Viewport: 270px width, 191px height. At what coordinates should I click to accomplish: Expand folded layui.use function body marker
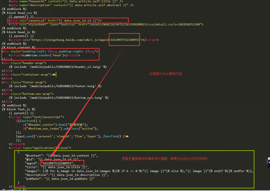127,136
